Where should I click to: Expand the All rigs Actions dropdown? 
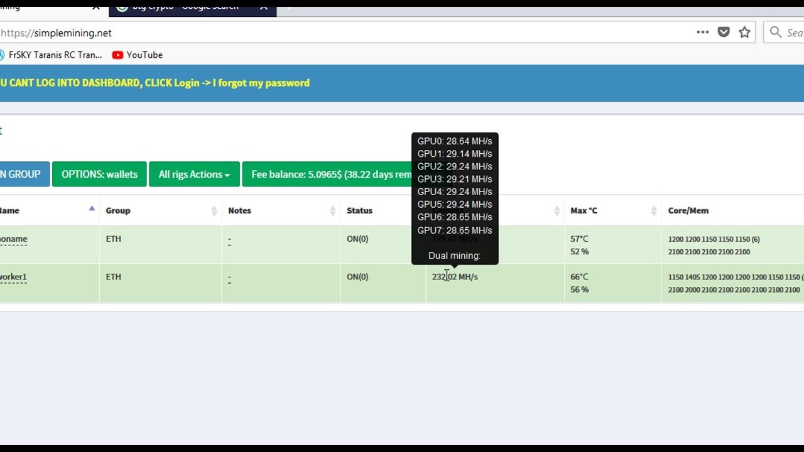[x=194, y=175]
